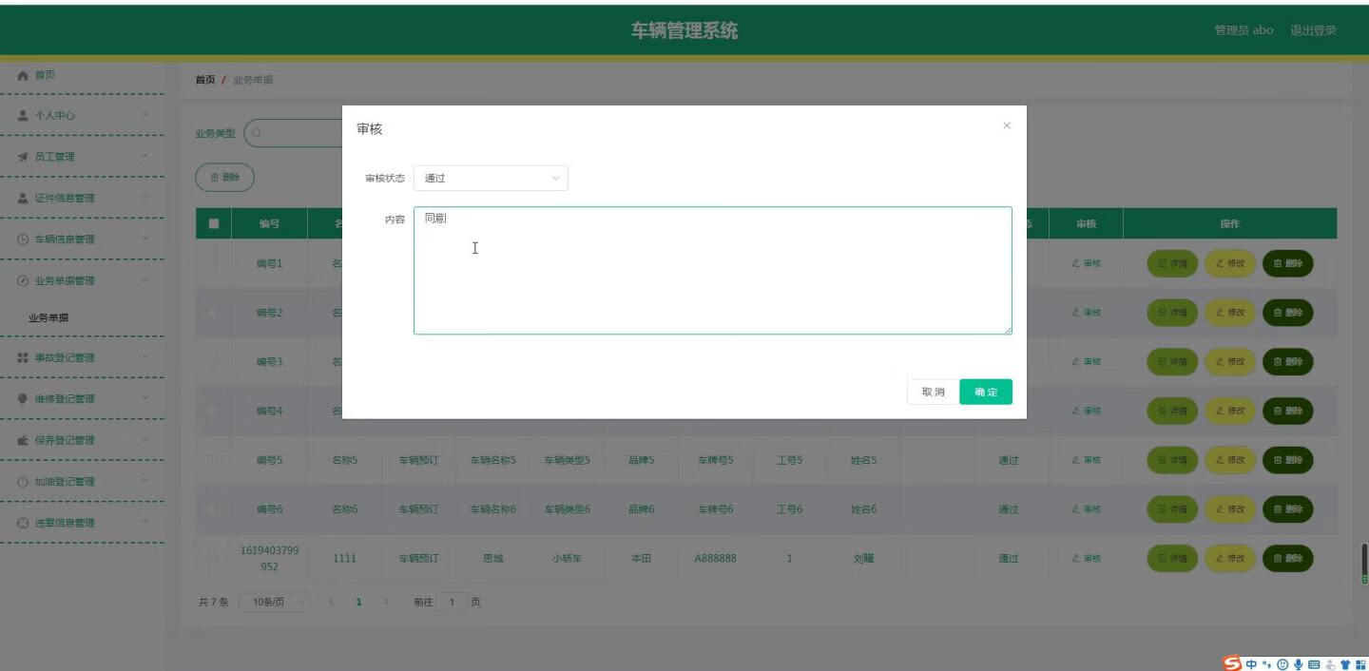Tick the checkbox for row 编号5
Image resolution: width=1369 pixels, height=671 pixels.
pyautogui.click(x=214, y=460)
